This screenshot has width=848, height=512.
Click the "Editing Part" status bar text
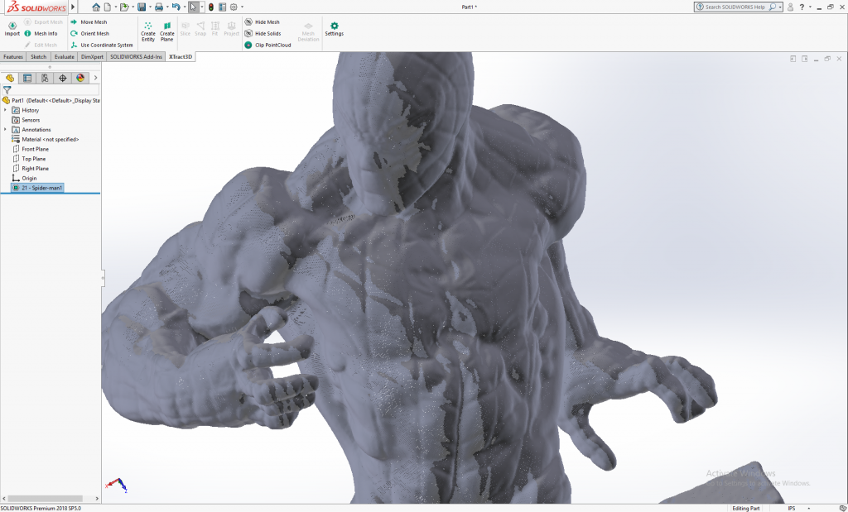point(746,508)
